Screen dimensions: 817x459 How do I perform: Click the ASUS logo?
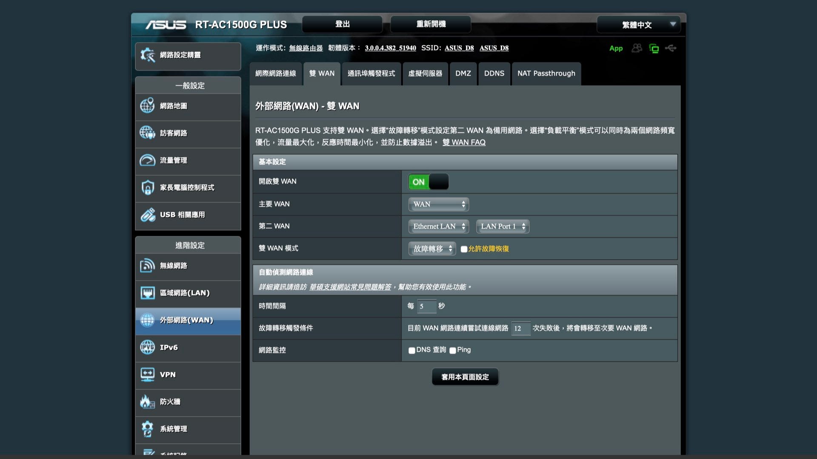pos(166,25)
